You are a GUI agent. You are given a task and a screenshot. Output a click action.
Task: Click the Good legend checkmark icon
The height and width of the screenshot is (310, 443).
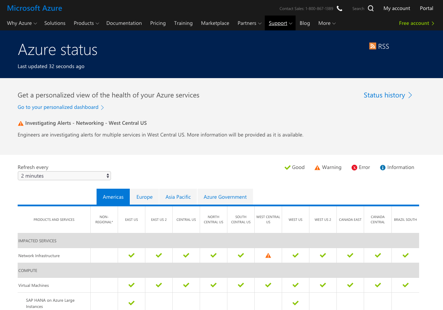tap(287, 168)
